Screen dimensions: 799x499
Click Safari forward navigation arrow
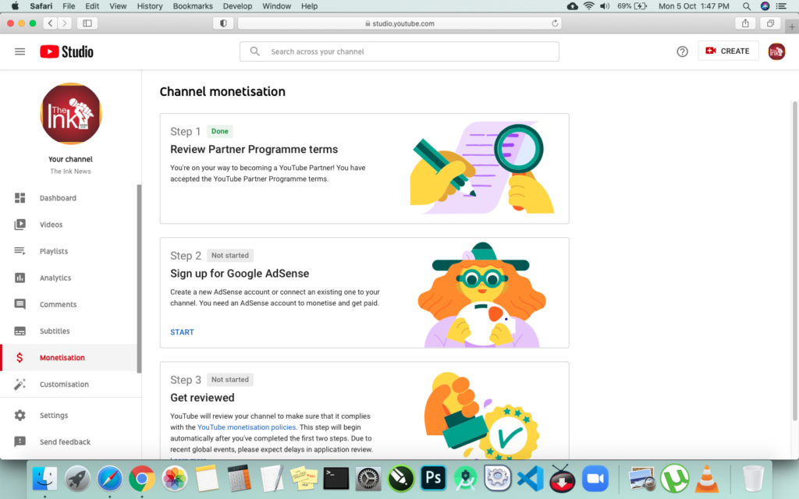(x=64, y=23)
